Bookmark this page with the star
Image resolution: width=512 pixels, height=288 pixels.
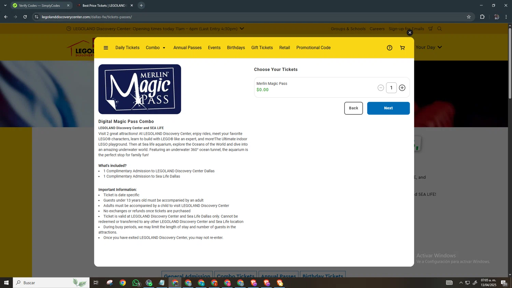point(469,17)
